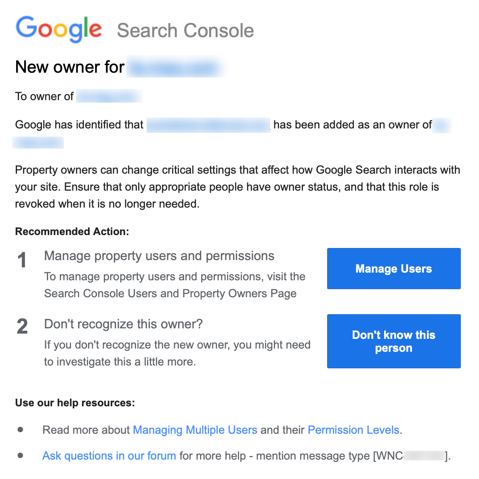Image resolution: width=479 pixels, height=479 pixels.
Task: Select the Don't recognize this owner text
Action: pyautogui.click(x=123, y=324)
